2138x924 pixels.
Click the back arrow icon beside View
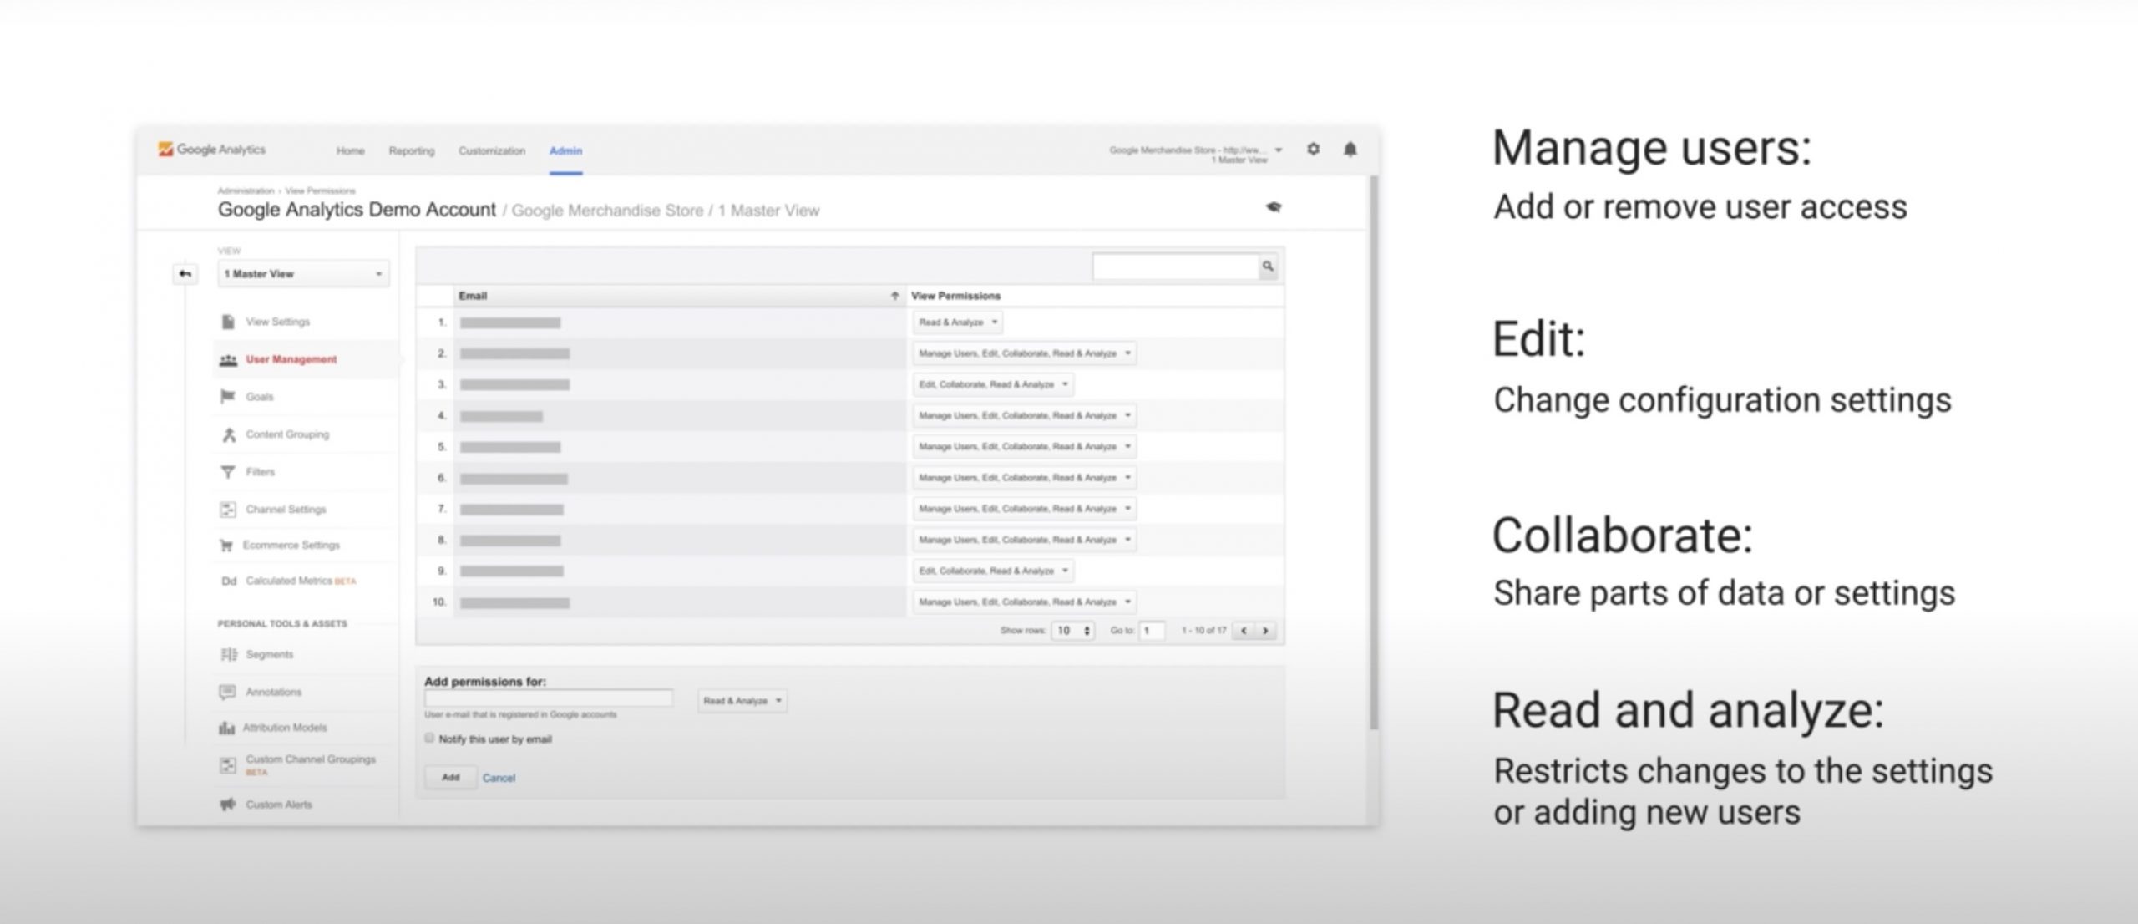pyautogui.click(x=185, y=273)
